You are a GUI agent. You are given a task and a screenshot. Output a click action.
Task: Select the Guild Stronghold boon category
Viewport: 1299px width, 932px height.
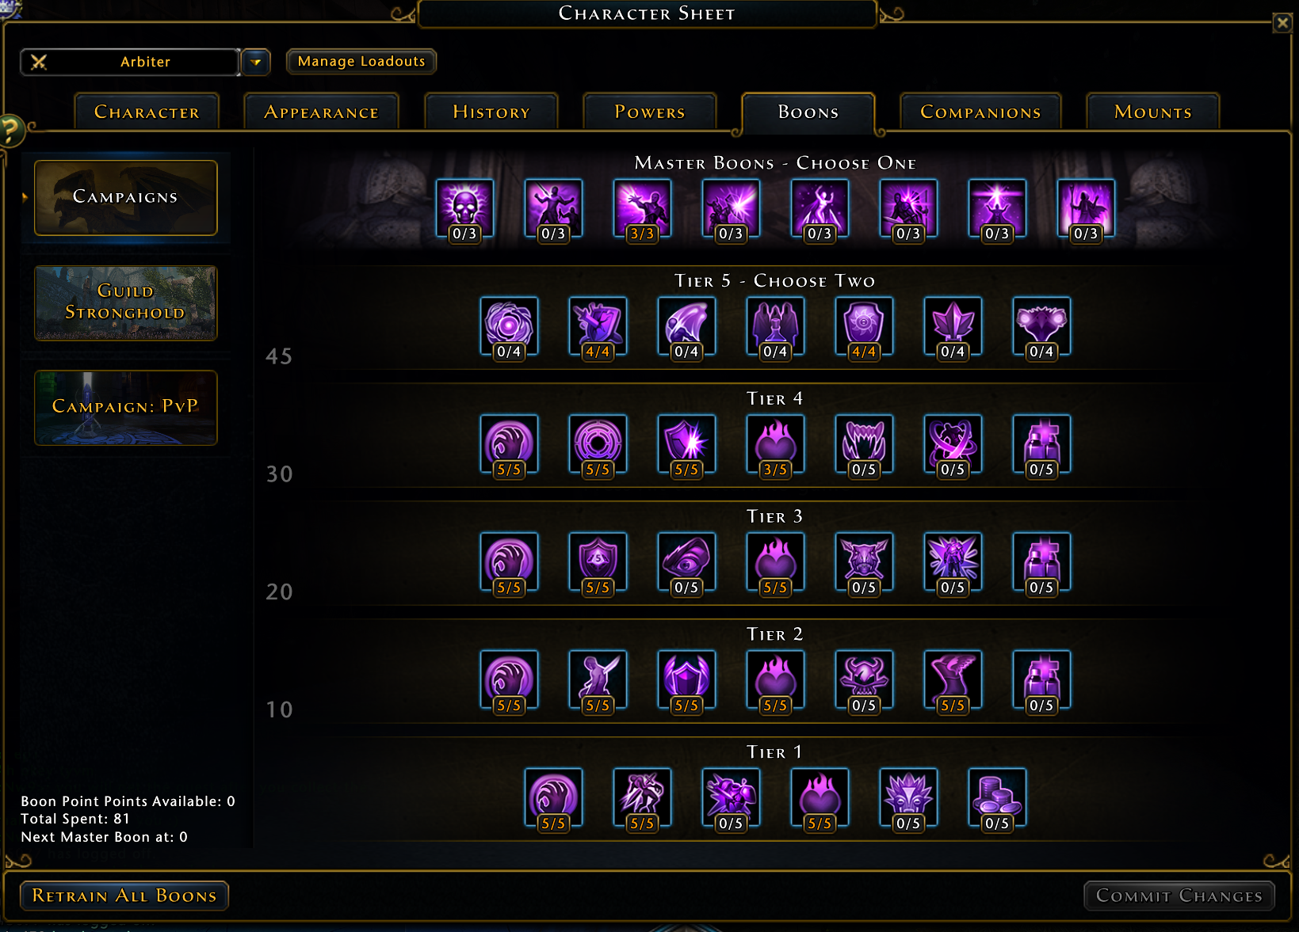pos(125,302)
